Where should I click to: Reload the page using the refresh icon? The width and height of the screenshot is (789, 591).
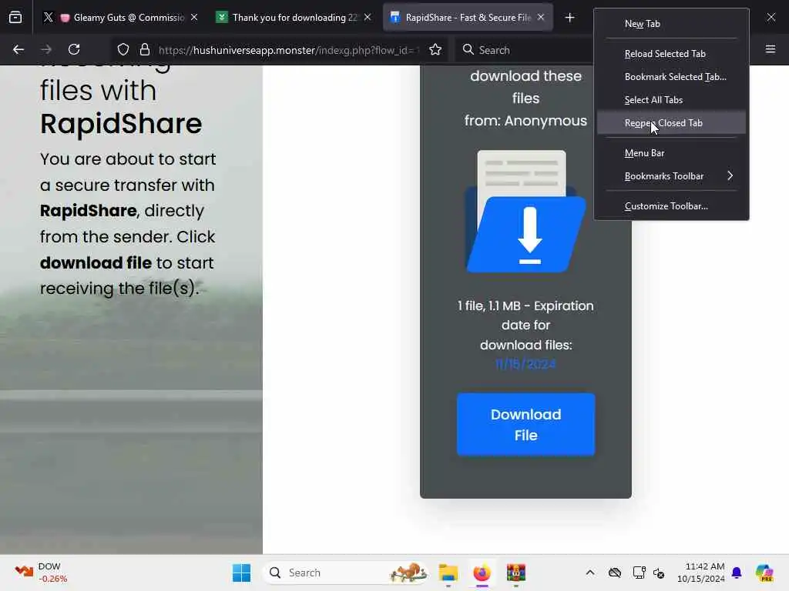tap(74, 49)
